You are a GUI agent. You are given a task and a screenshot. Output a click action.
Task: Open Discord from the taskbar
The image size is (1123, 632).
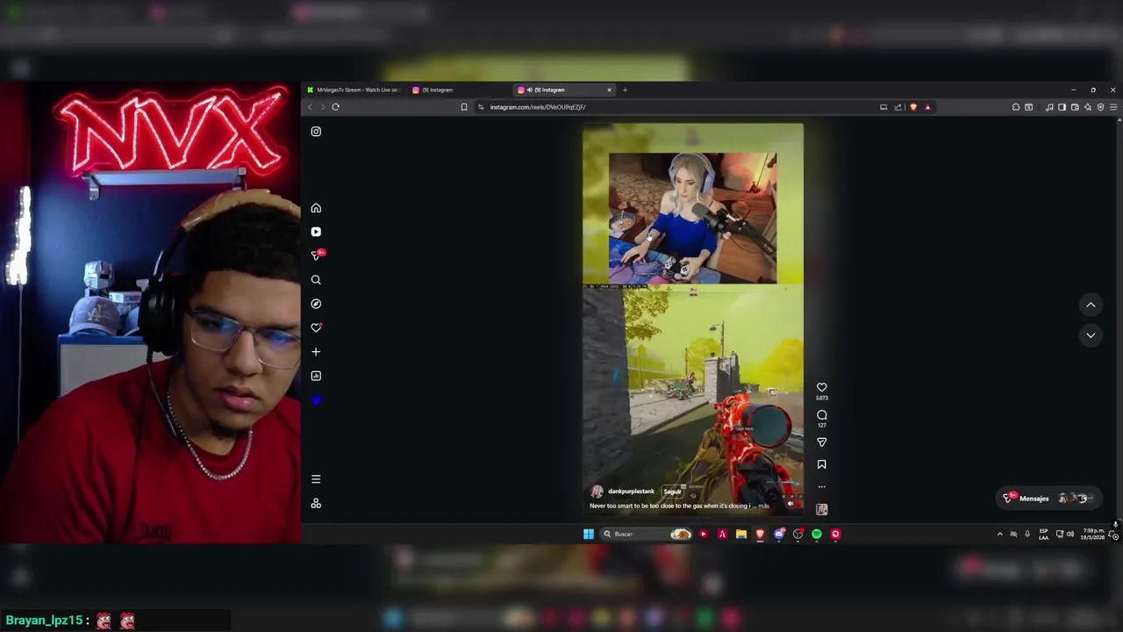779,534
